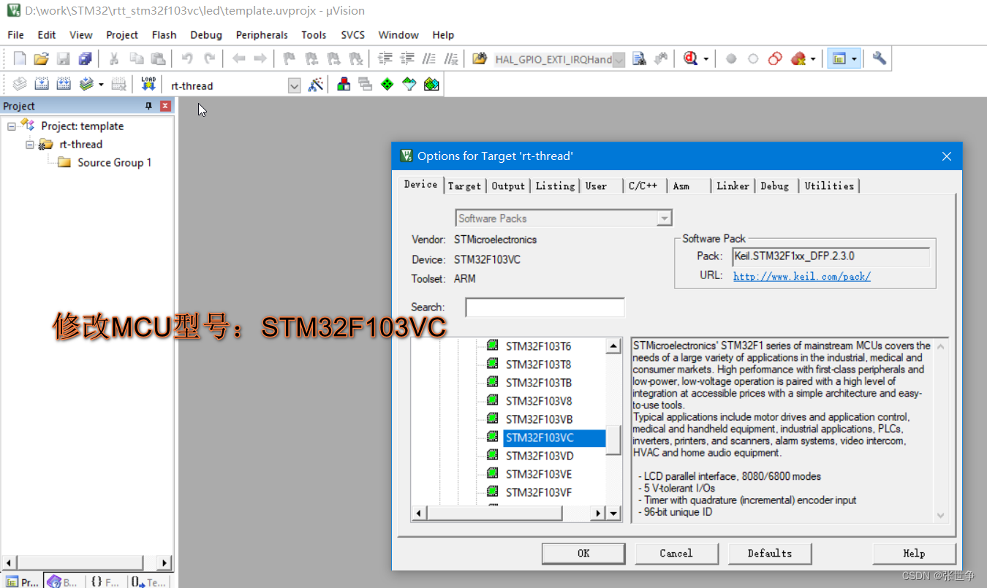
Task: Click the Batch Build icon
Action: (x=86, y=85)
